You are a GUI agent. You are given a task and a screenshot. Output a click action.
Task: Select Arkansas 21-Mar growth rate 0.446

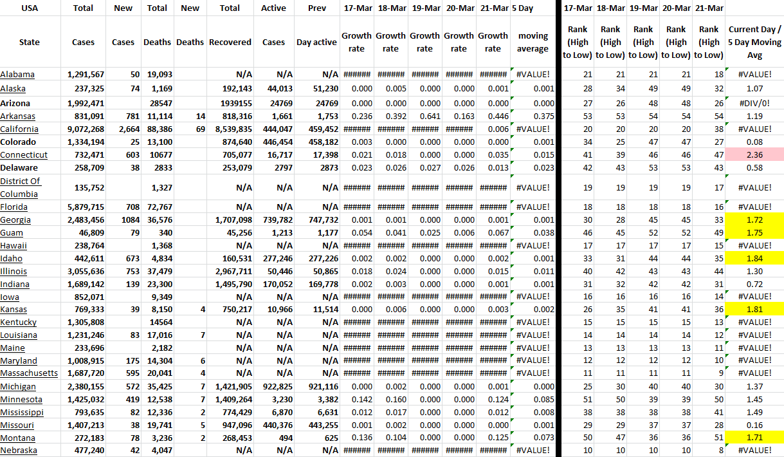(x=493, y=117)
